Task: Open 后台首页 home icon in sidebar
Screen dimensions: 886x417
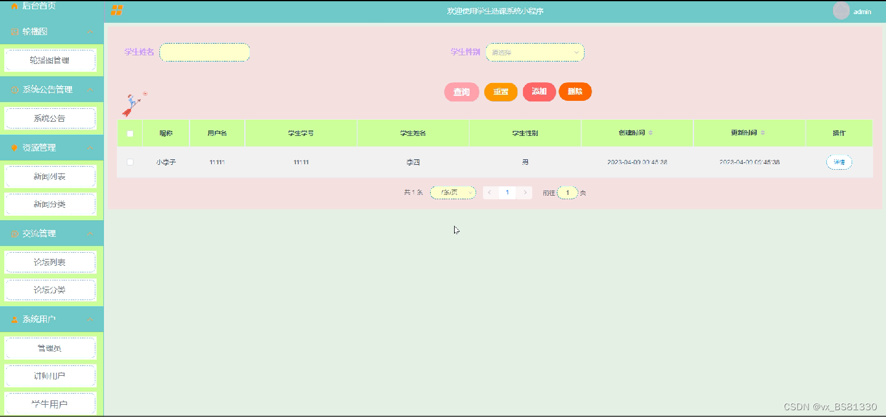Action: point(15,6)
